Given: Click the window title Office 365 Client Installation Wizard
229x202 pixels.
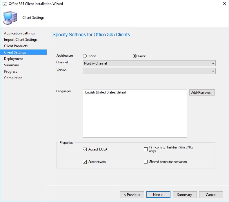Looking at the screenshot, I should click(x=36, y=4).
